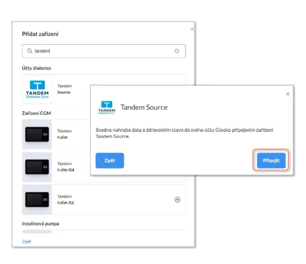Select the Tandem t:slim G4 device image
Screen dimensions: 306x264
pos(37,167)
